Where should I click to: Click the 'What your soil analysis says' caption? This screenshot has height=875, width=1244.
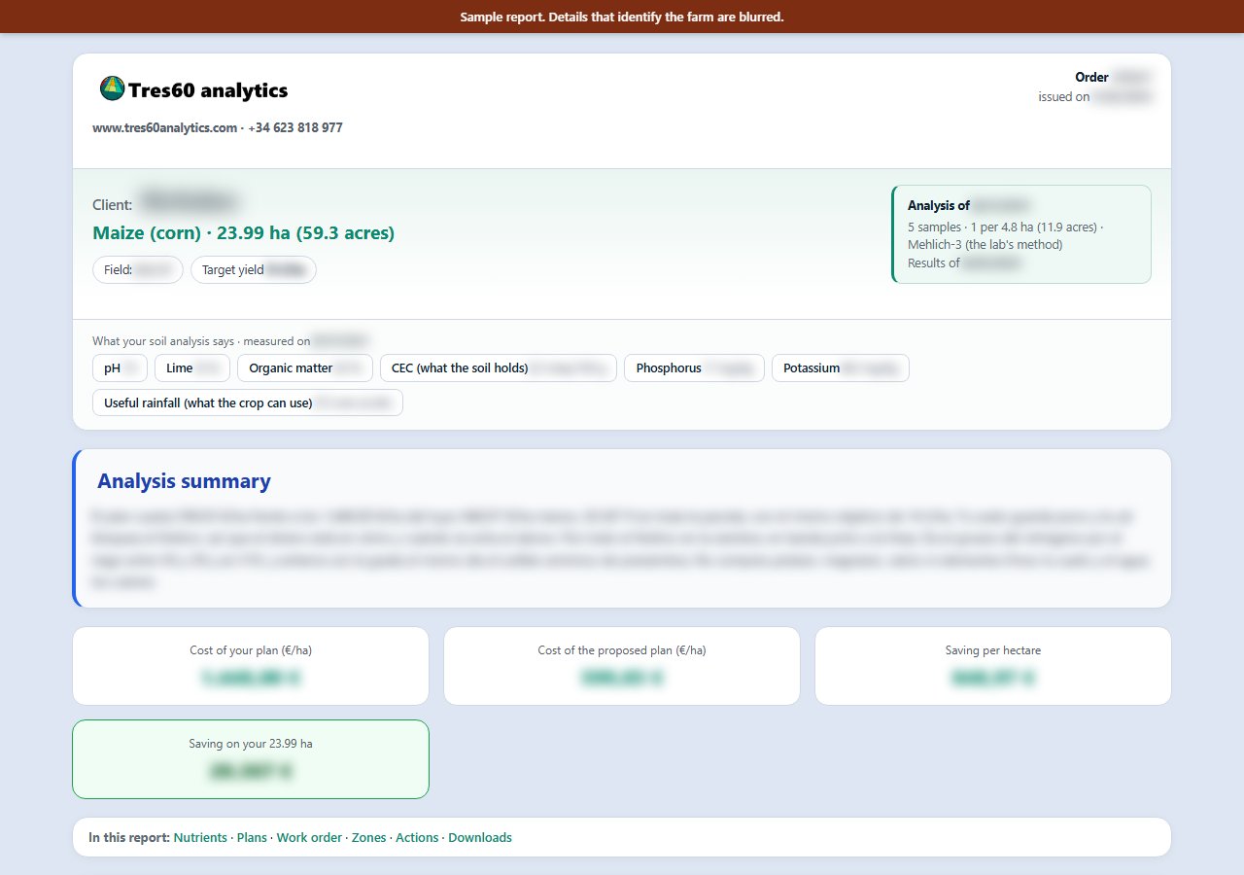pos(163,341)
